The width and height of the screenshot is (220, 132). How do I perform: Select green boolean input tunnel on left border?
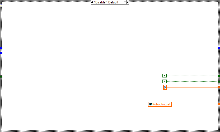coord(1,76)
